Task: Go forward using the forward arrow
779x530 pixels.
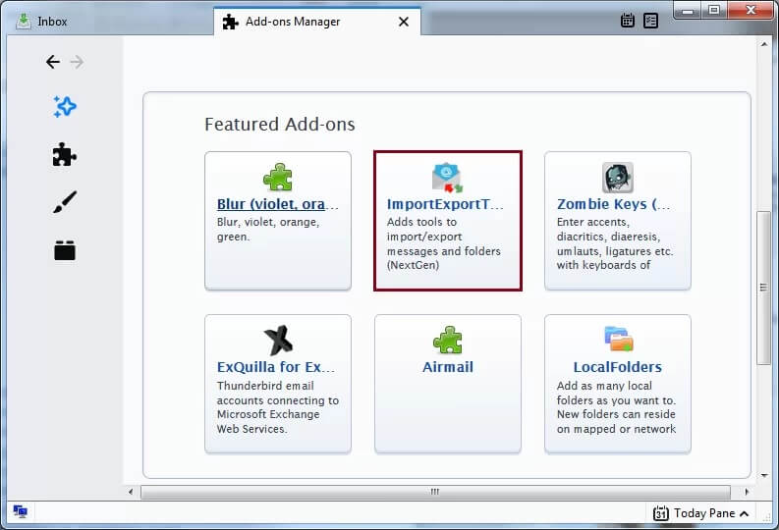Action: click(x=77, y=62)
